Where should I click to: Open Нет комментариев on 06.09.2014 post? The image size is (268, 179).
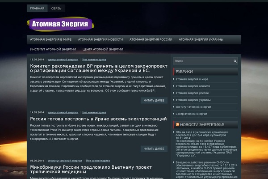tap(98, 161)
